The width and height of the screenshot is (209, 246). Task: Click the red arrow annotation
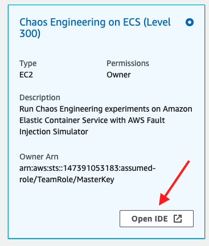tap(174, 183)
